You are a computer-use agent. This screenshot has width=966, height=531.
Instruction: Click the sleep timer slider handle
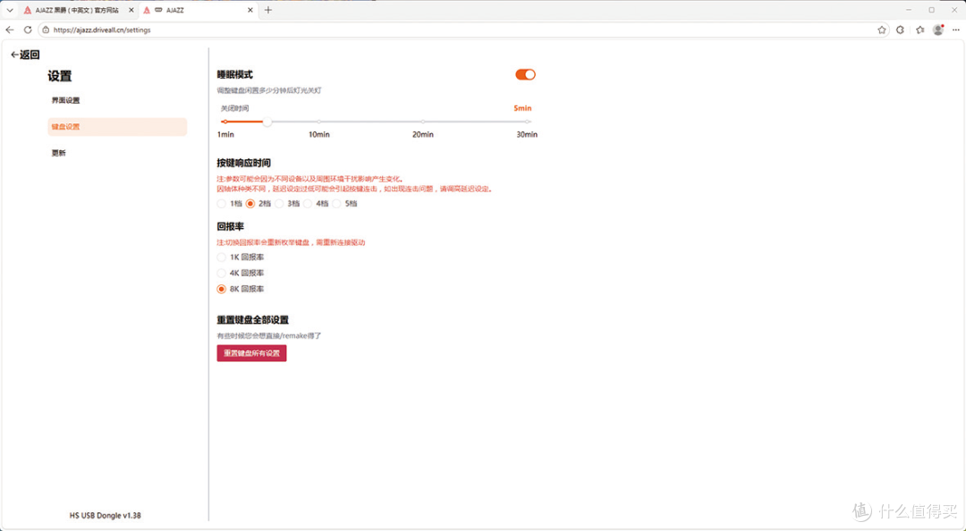[267, 122]
